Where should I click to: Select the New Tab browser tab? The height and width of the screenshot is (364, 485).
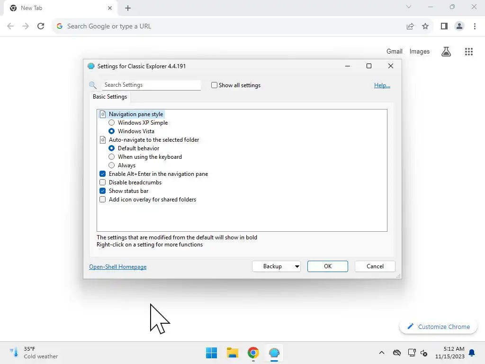point(61,9)
